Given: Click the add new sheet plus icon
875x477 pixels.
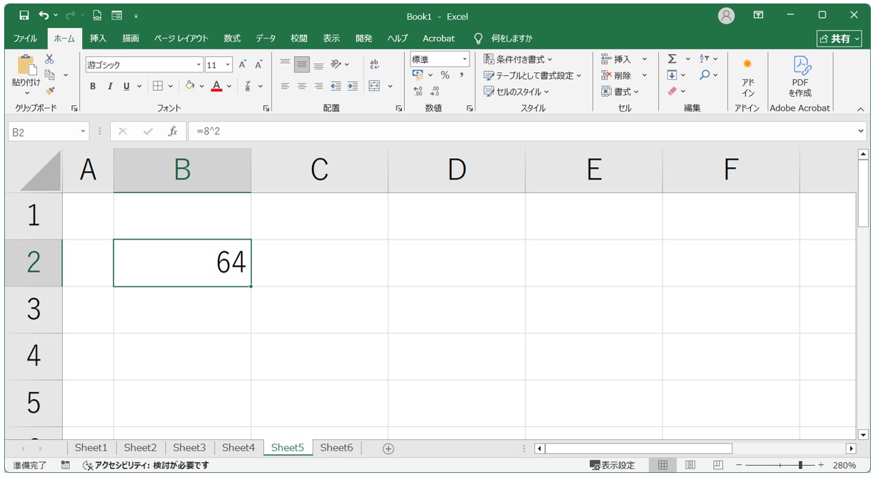Looking at the screenshot, I should pos(389,448).
